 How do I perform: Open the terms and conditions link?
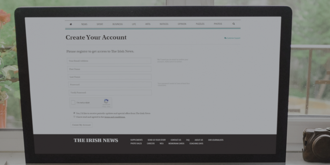115,117
